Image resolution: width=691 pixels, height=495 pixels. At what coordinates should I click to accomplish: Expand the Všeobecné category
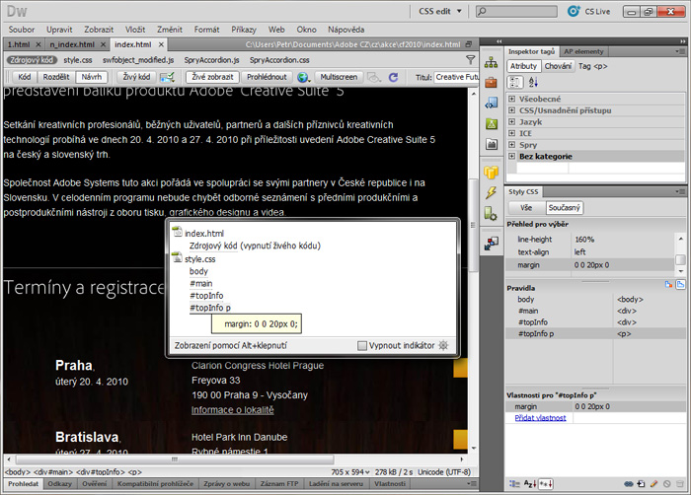[x=511, y=99]
